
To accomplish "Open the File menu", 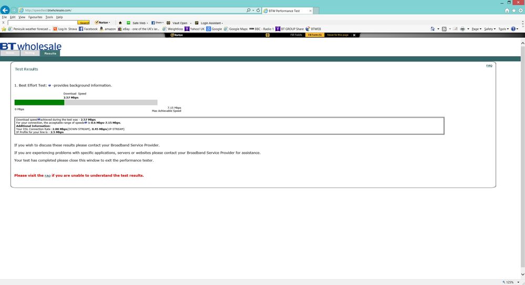I will click(x=4, y=17).
